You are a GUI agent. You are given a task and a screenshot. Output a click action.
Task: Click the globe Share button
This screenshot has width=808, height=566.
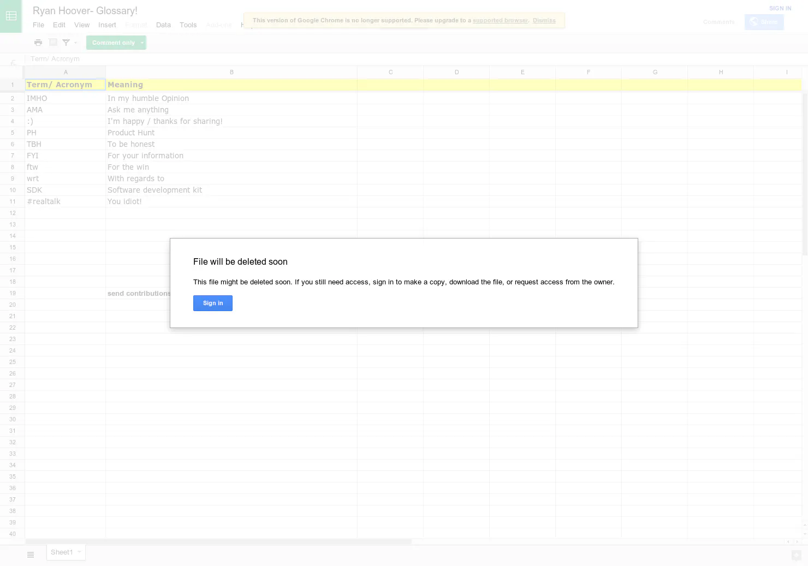click(x=764, y=22)
